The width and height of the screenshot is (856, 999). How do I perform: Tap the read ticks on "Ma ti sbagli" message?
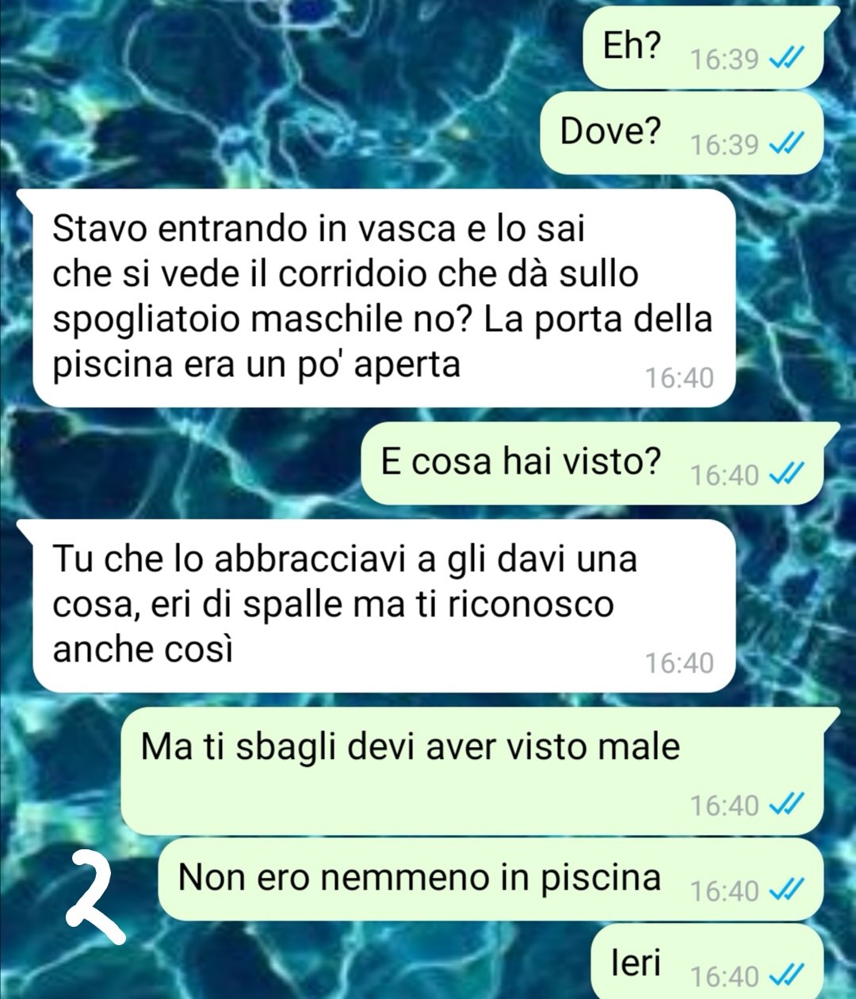tap(788, 805)
